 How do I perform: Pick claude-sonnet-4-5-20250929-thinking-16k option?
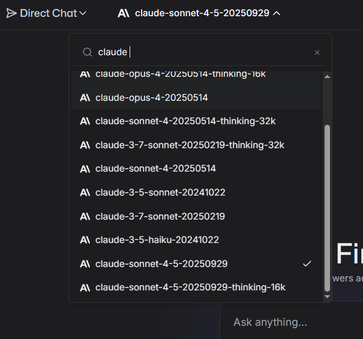190,287
